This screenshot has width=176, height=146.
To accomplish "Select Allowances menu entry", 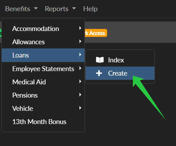I will coord(43,42).
